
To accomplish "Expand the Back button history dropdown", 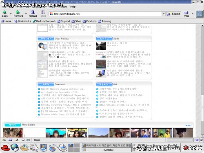I will point(11,14).
